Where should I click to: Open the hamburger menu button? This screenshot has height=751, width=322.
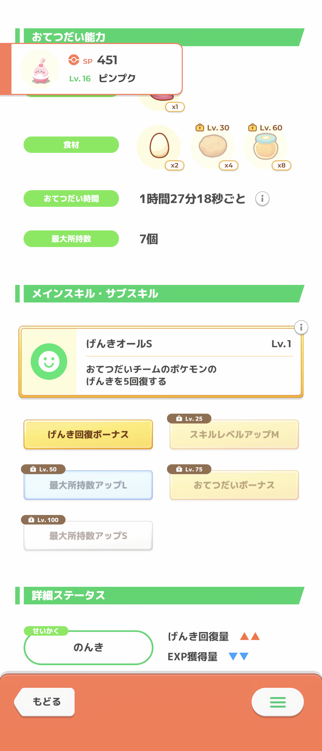pos(278,702)
